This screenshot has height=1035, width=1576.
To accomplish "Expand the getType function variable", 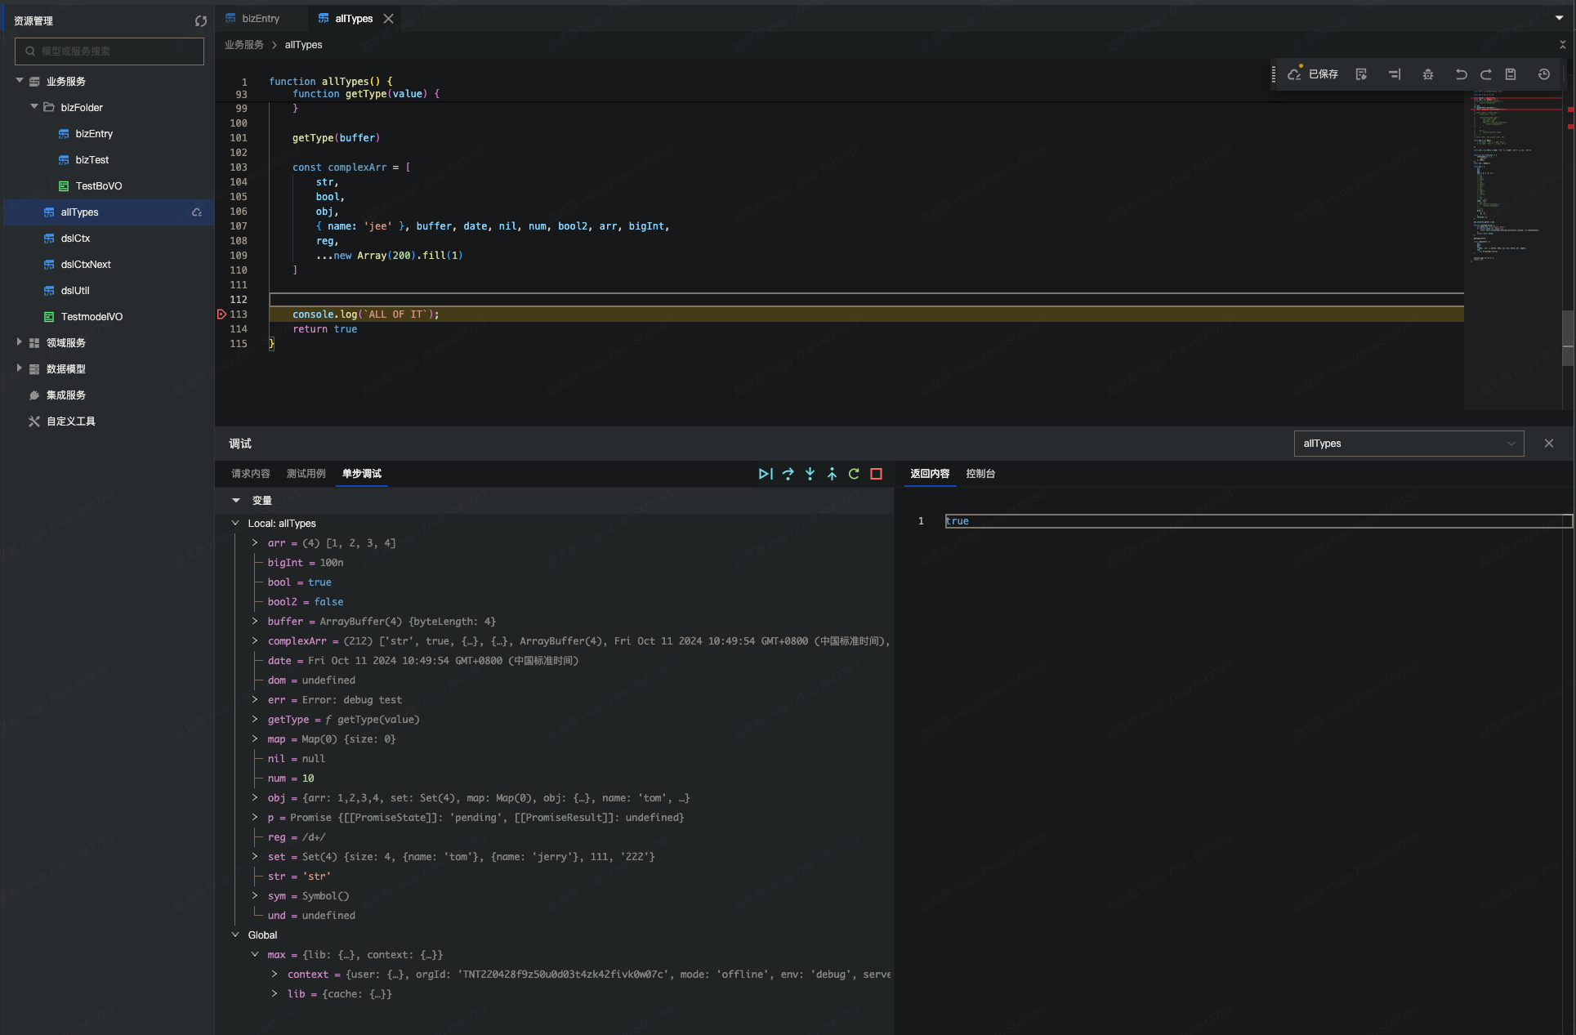I will click(255, 720).
